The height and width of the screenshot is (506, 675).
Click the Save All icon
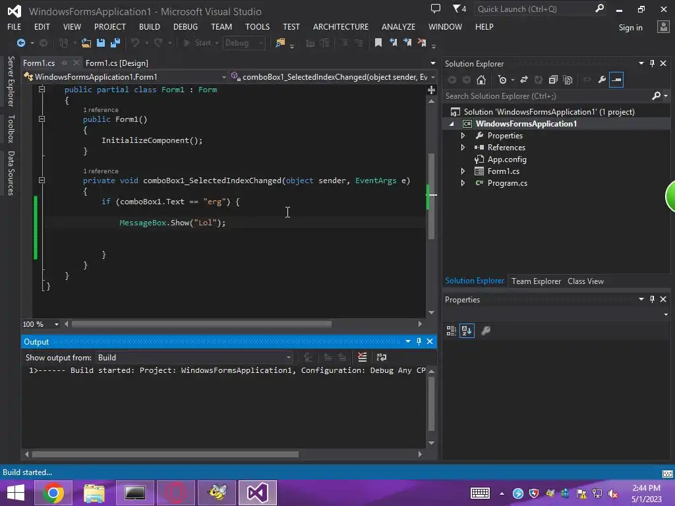point(115,43)
